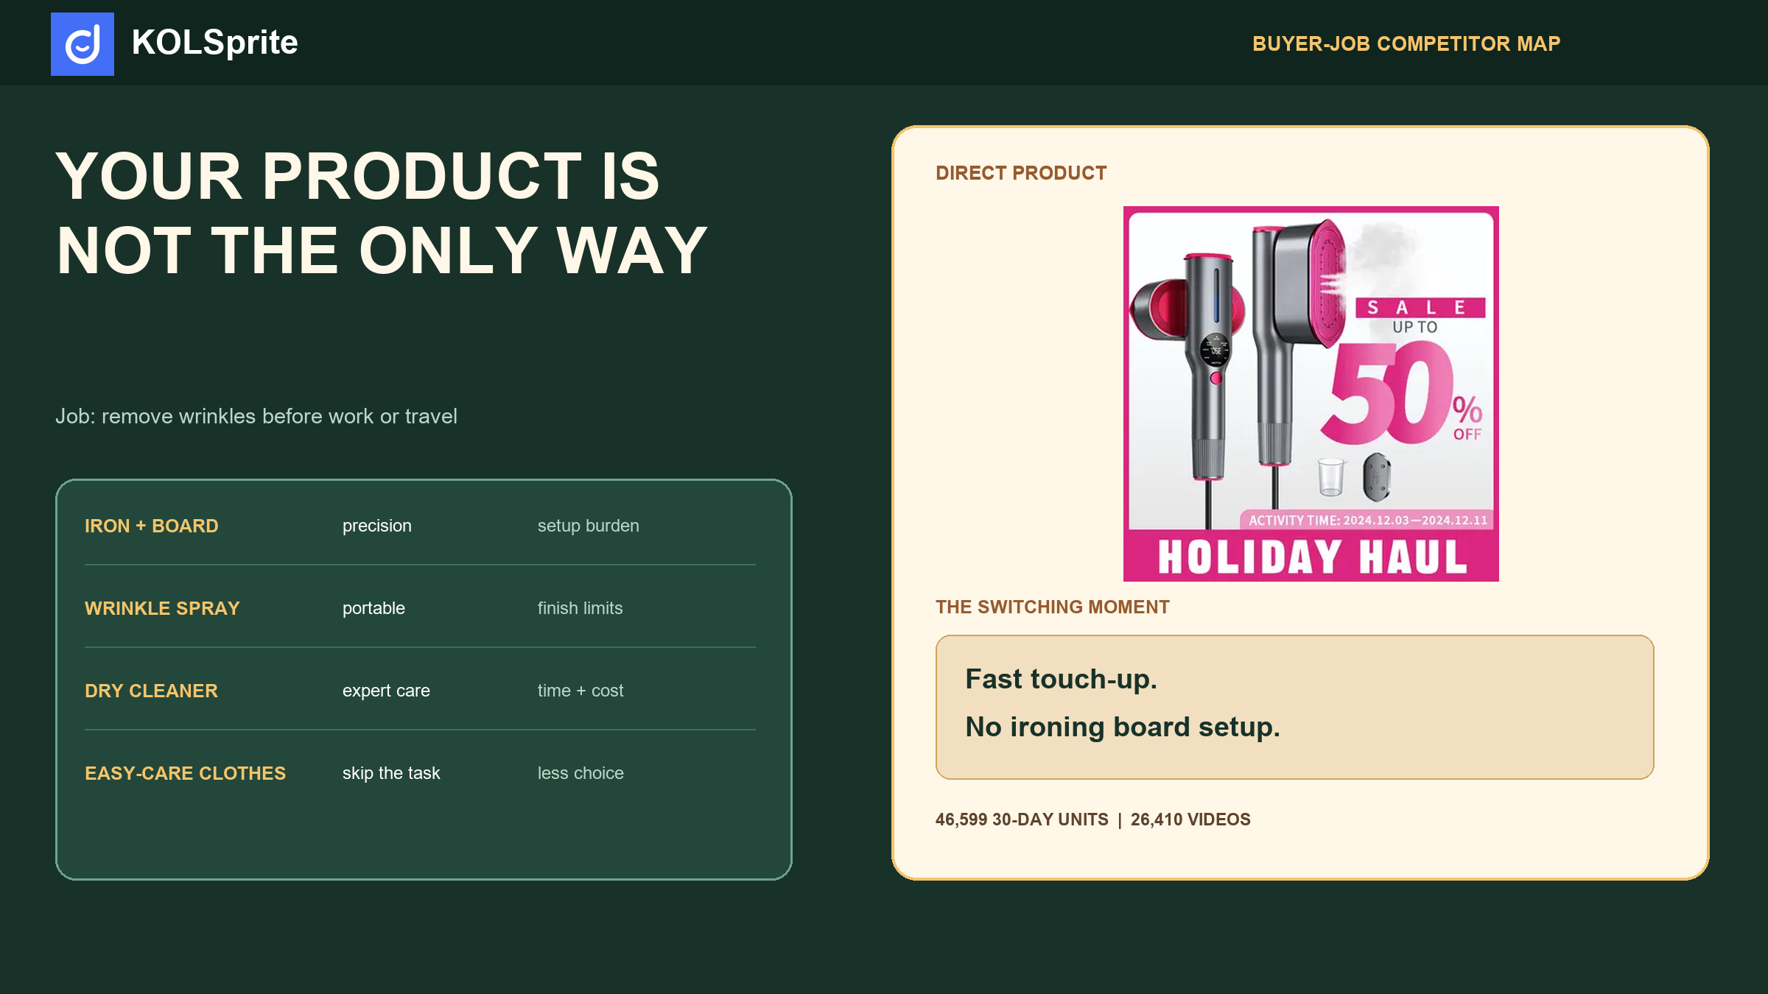Click the Job: remove wrinkles subtitle

point(256,417)
